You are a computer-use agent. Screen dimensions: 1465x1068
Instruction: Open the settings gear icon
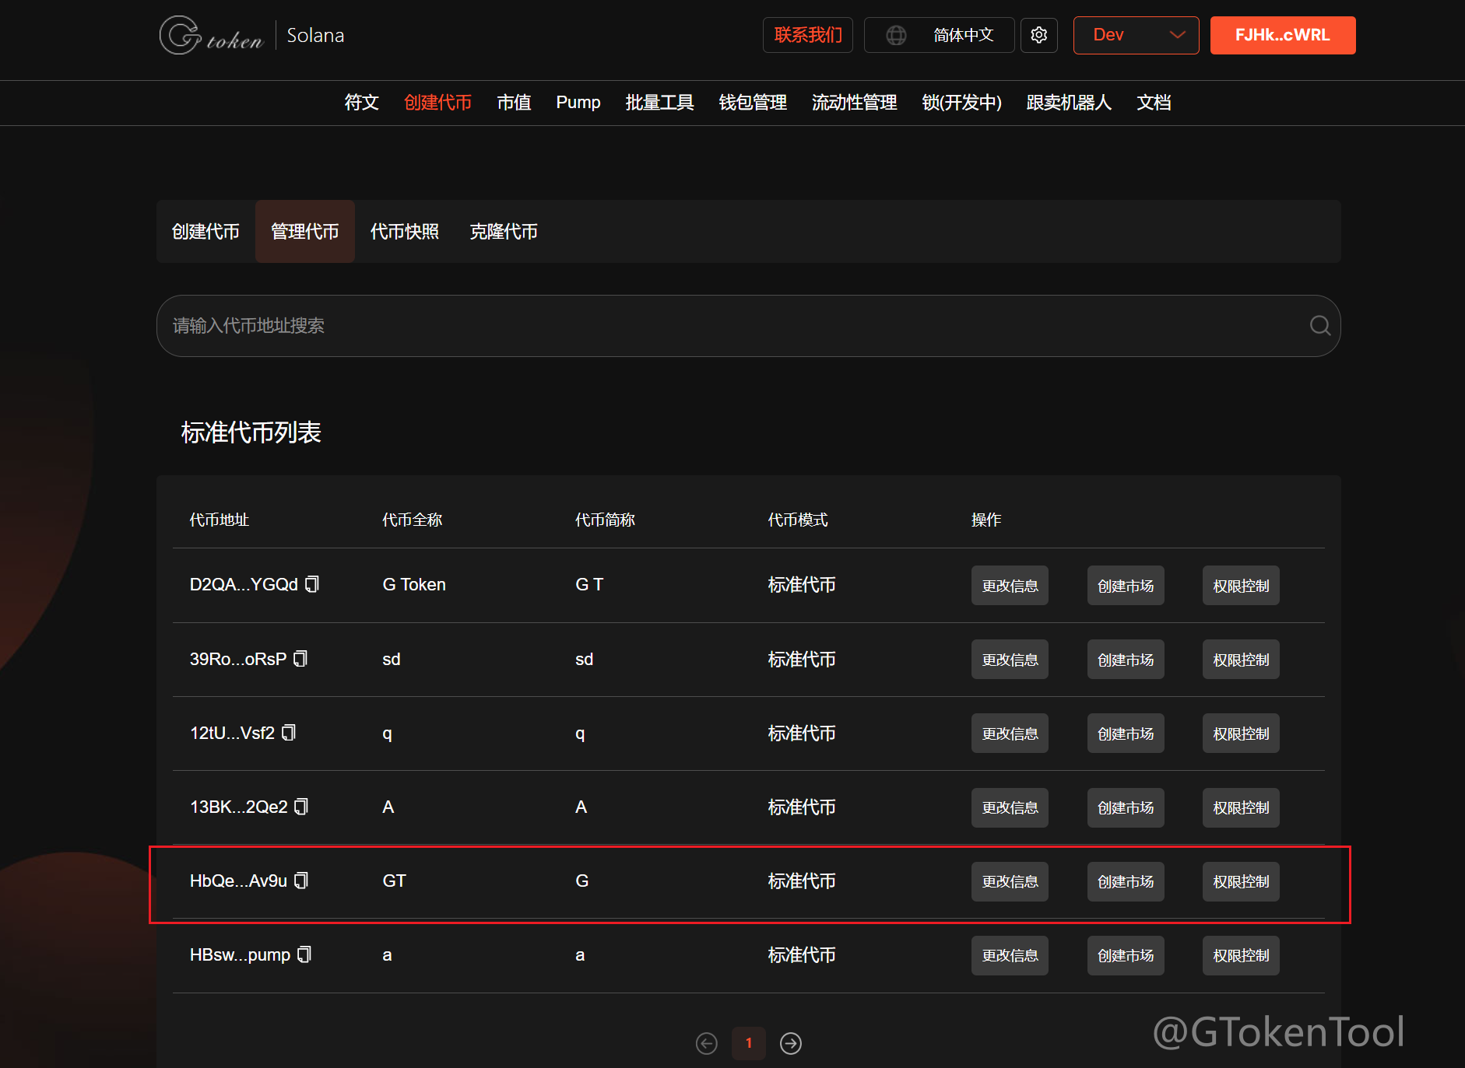1038,35
